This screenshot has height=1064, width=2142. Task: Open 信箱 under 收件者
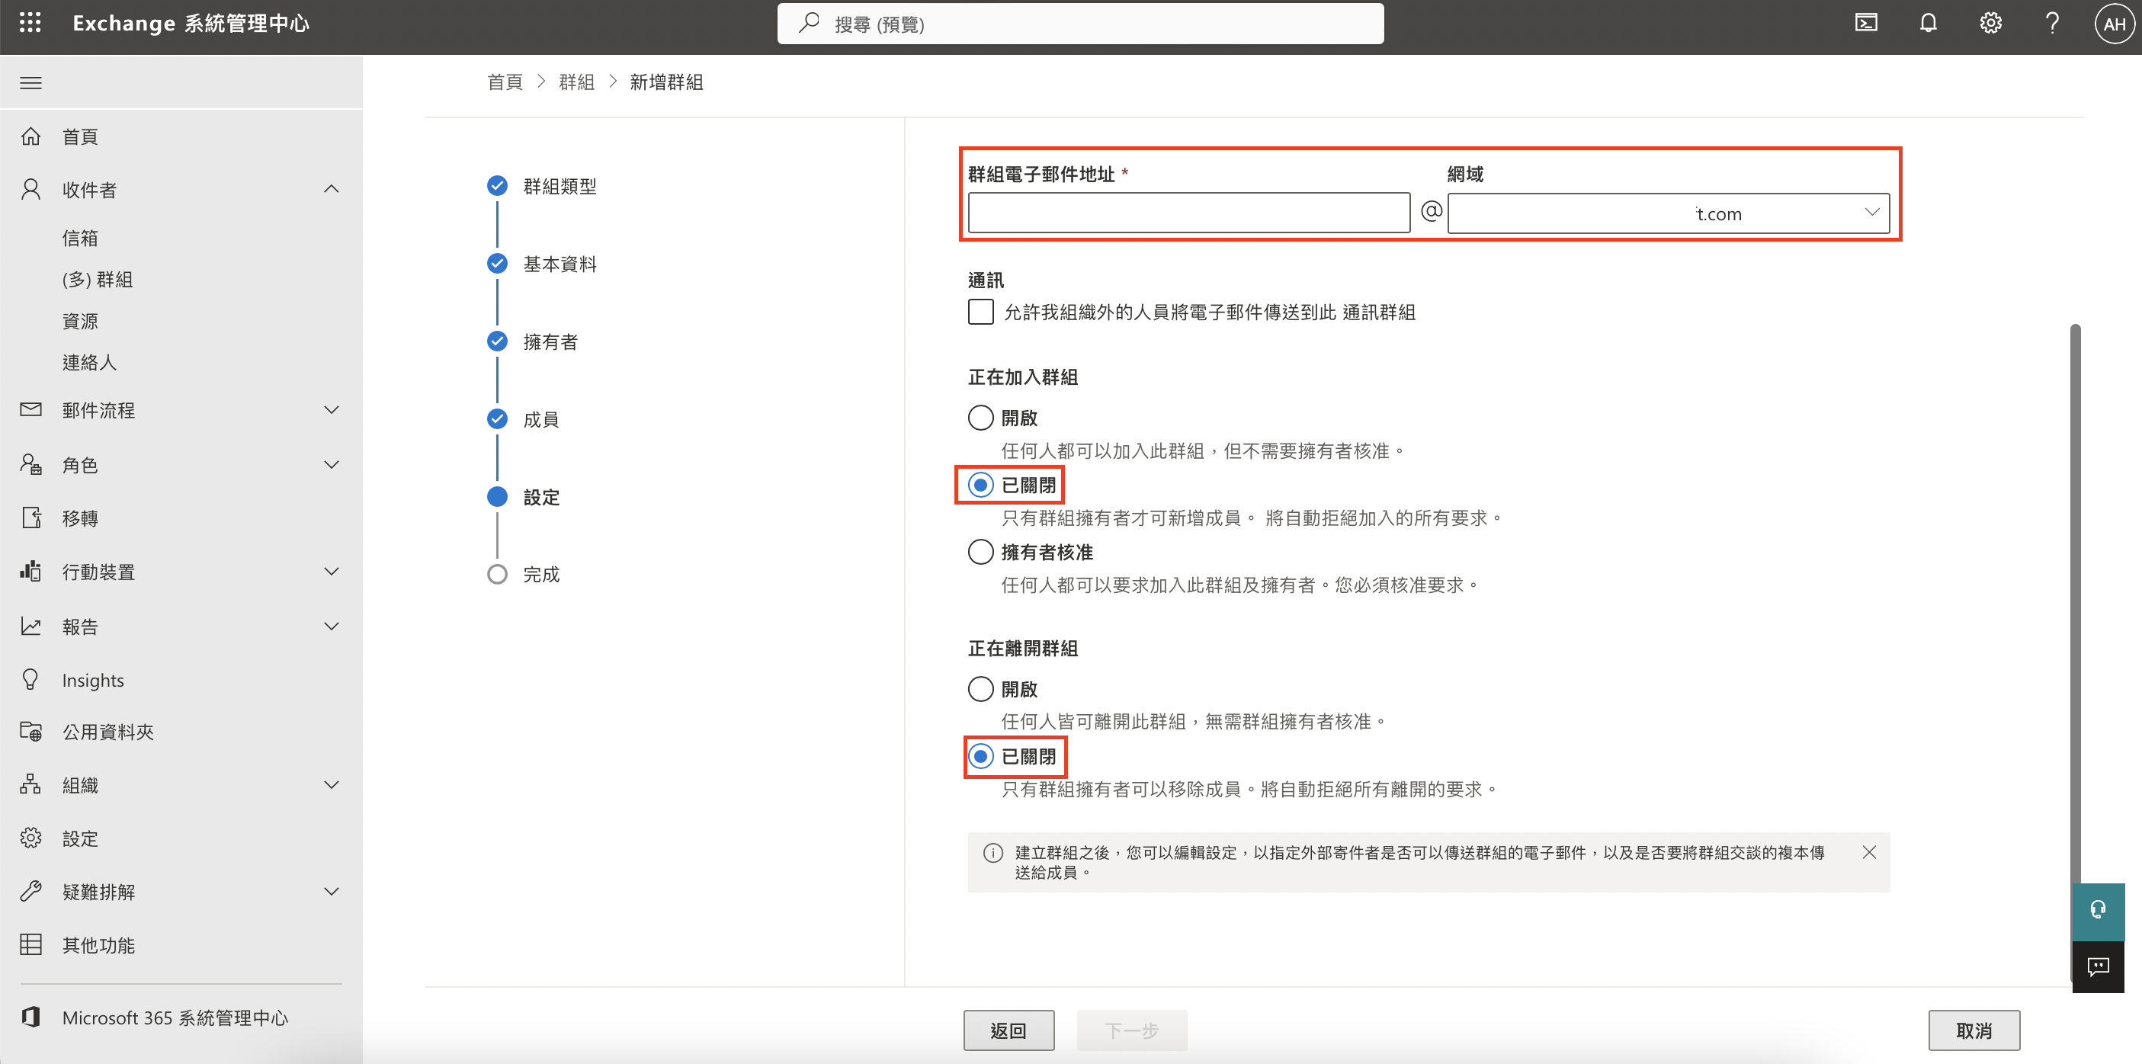[x=80, y=239]
